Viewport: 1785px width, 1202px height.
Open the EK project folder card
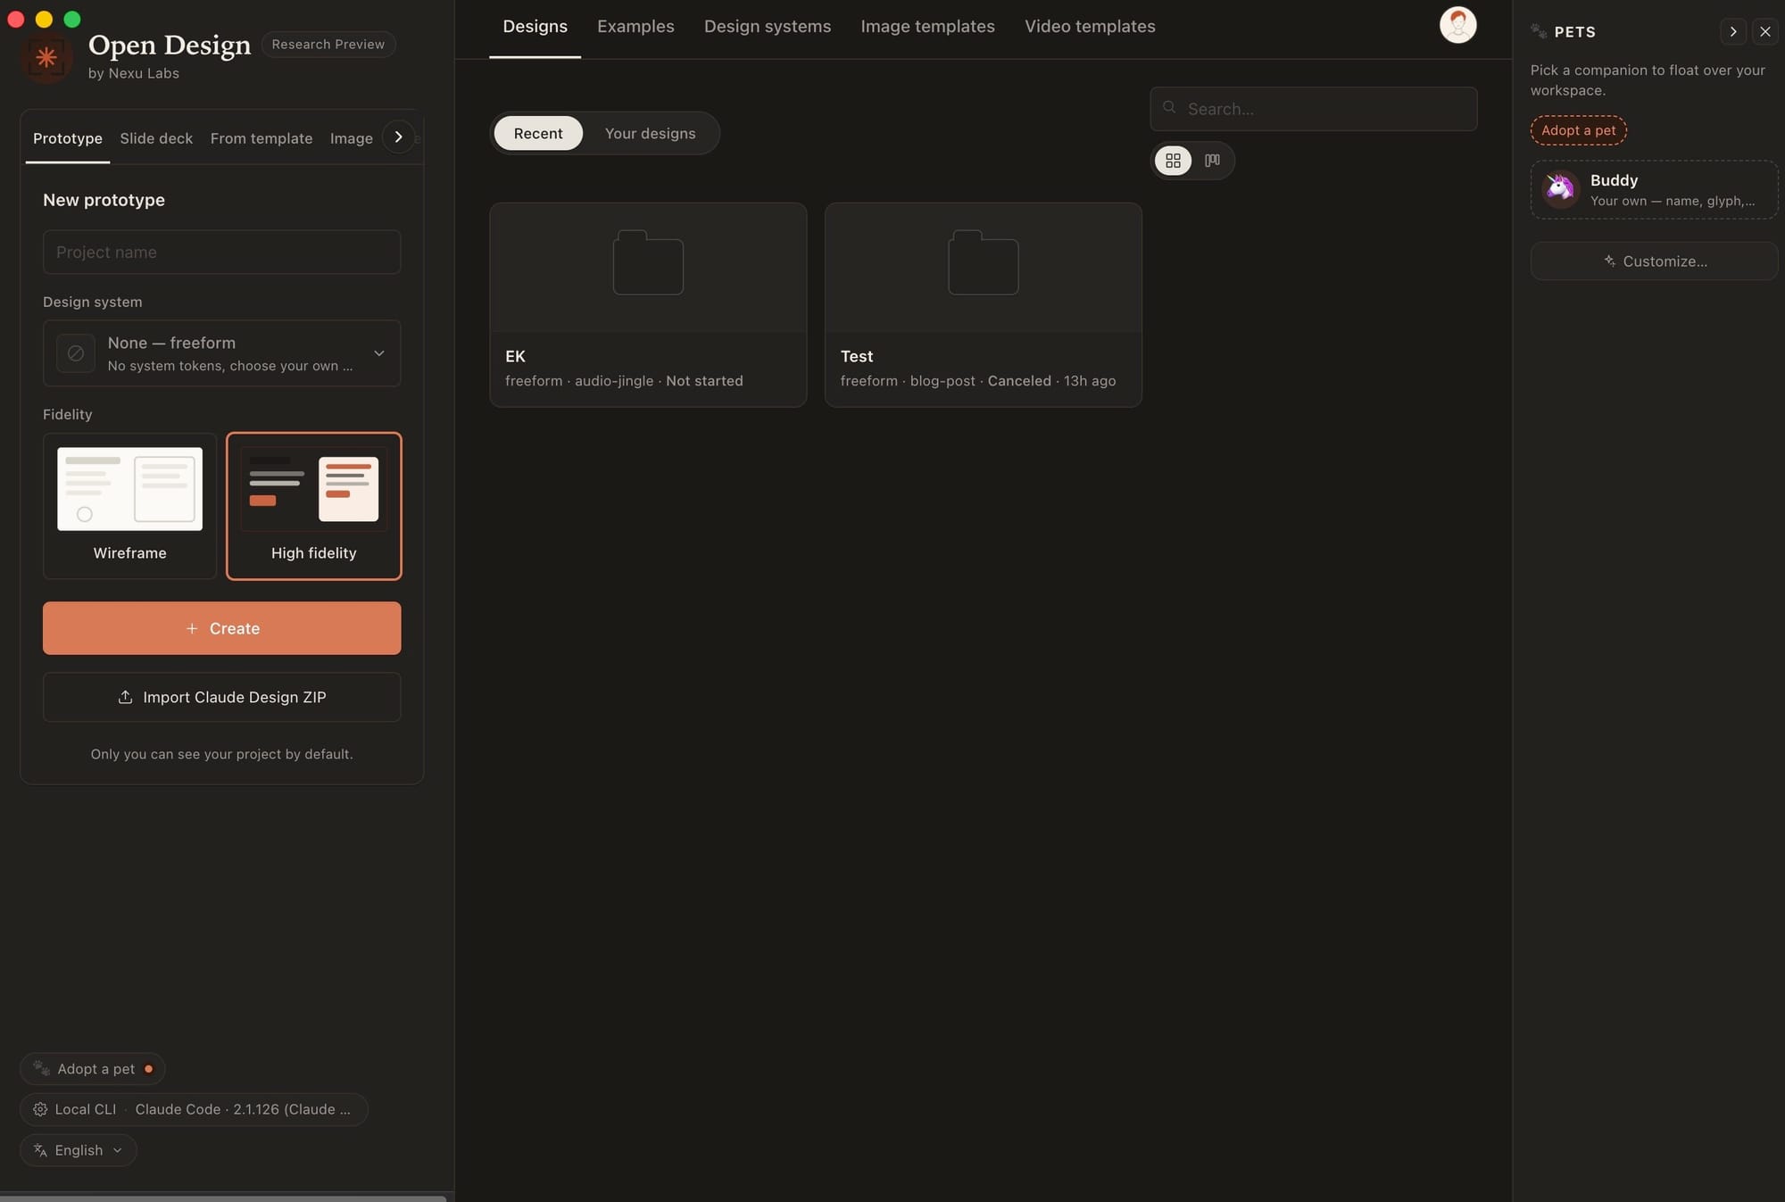pos(648,304)
